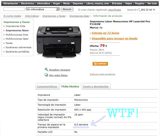The height and width of the screenshot is (136, 160).
Task: Select 'Faxes' in sidebar
Action: [x=9, y=43]
